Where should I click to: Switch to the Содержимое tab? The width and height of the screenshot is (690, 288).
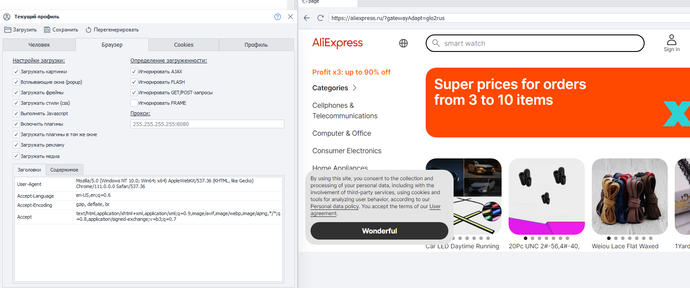click(64, 170)
